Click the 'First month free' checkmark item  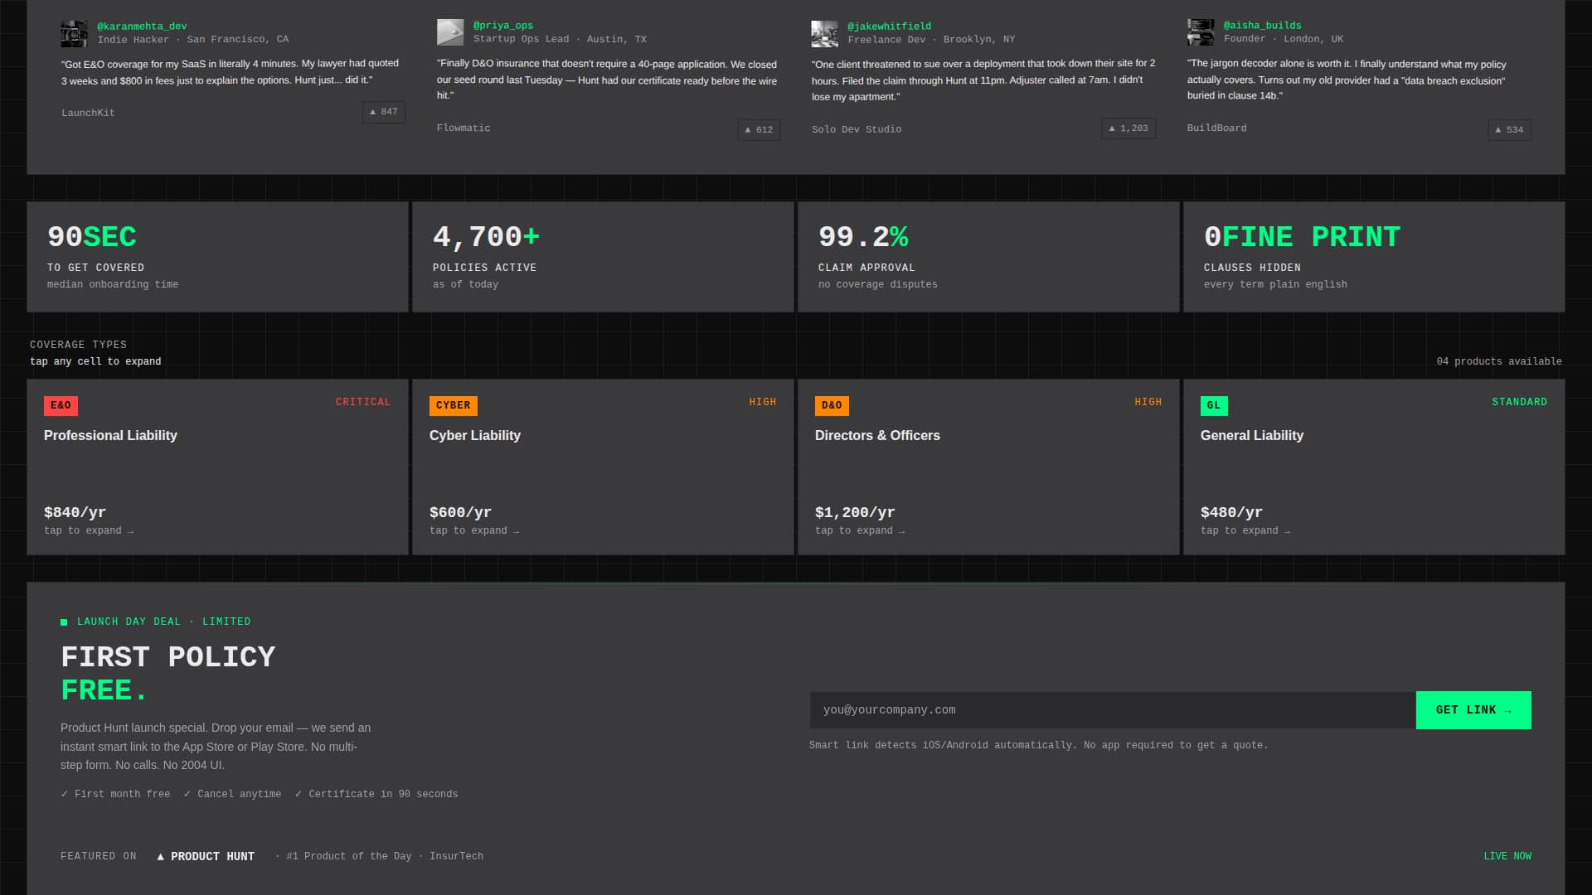tap(115, 794)
